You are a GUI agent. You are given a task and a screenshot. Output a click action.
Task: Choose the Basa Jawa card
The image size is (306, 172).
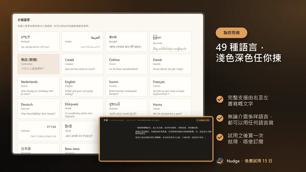80,149
